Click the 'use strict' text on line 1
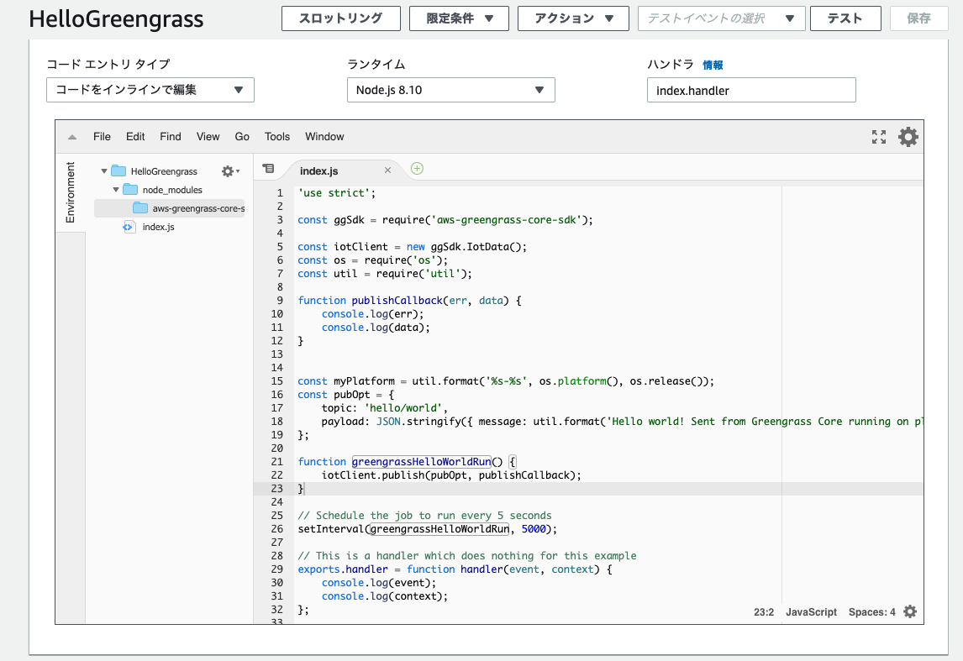Viewport: 963px width, 661px height. (337, 192)
